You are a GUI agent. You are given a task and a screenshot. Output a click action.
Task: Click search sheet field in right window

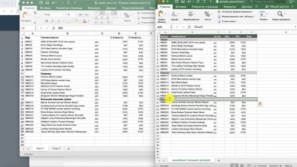point(267,1)
